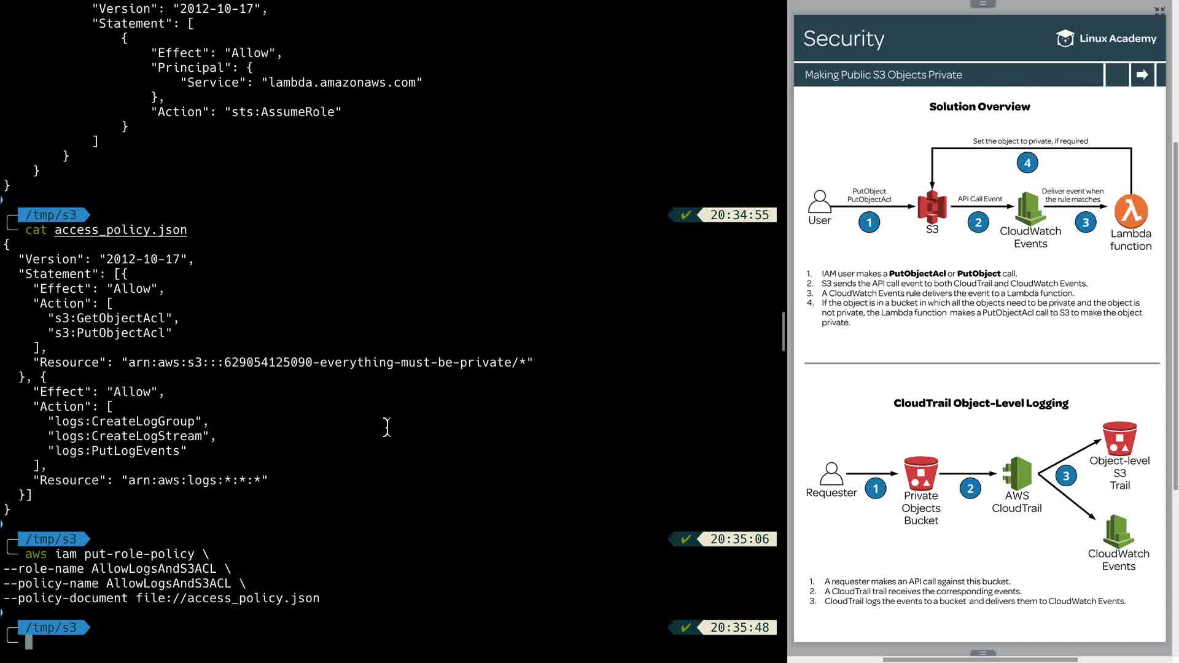The image size is (1179, 663).
Task: Click the User icon in Solution Overview
Action: click(819, 201)
